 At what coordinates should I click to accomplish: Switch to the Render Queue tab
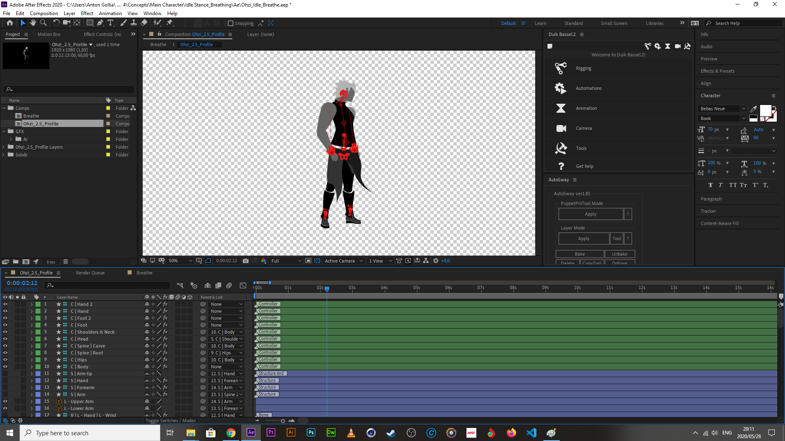coord(90,273)
